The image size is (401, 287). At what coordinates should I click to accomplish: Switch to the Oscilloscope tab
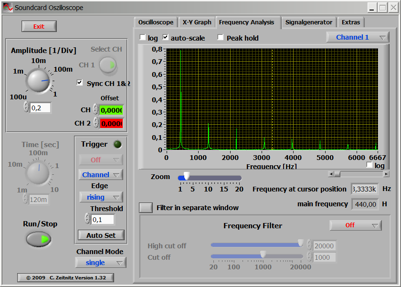click(x=156, y=22)
